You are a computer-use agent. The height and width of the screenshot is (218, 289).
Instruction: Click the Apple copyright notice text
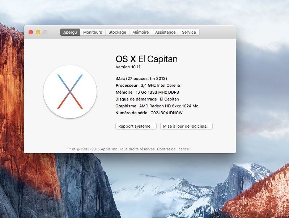pyautogui.click(x=111, y=149)
